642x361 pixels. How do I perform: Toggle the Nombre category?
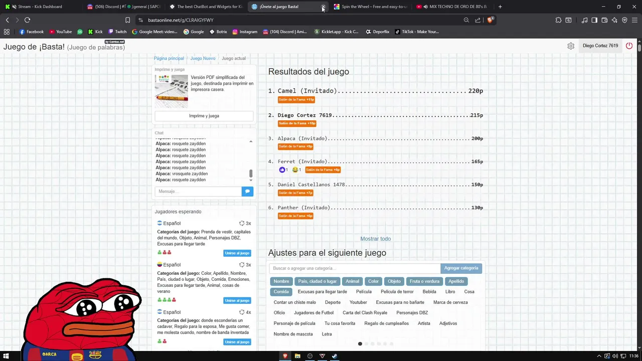281,281
